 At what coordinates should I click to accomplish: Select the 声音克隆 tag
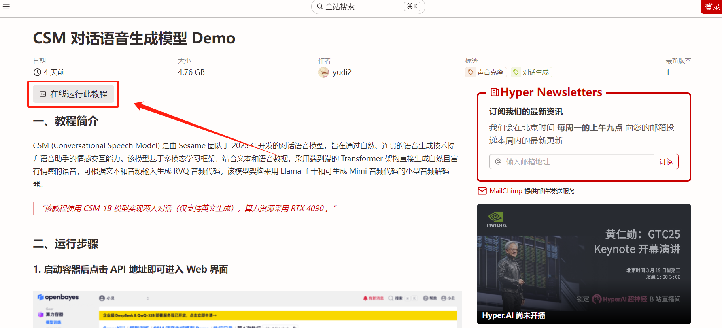[486, 72]
